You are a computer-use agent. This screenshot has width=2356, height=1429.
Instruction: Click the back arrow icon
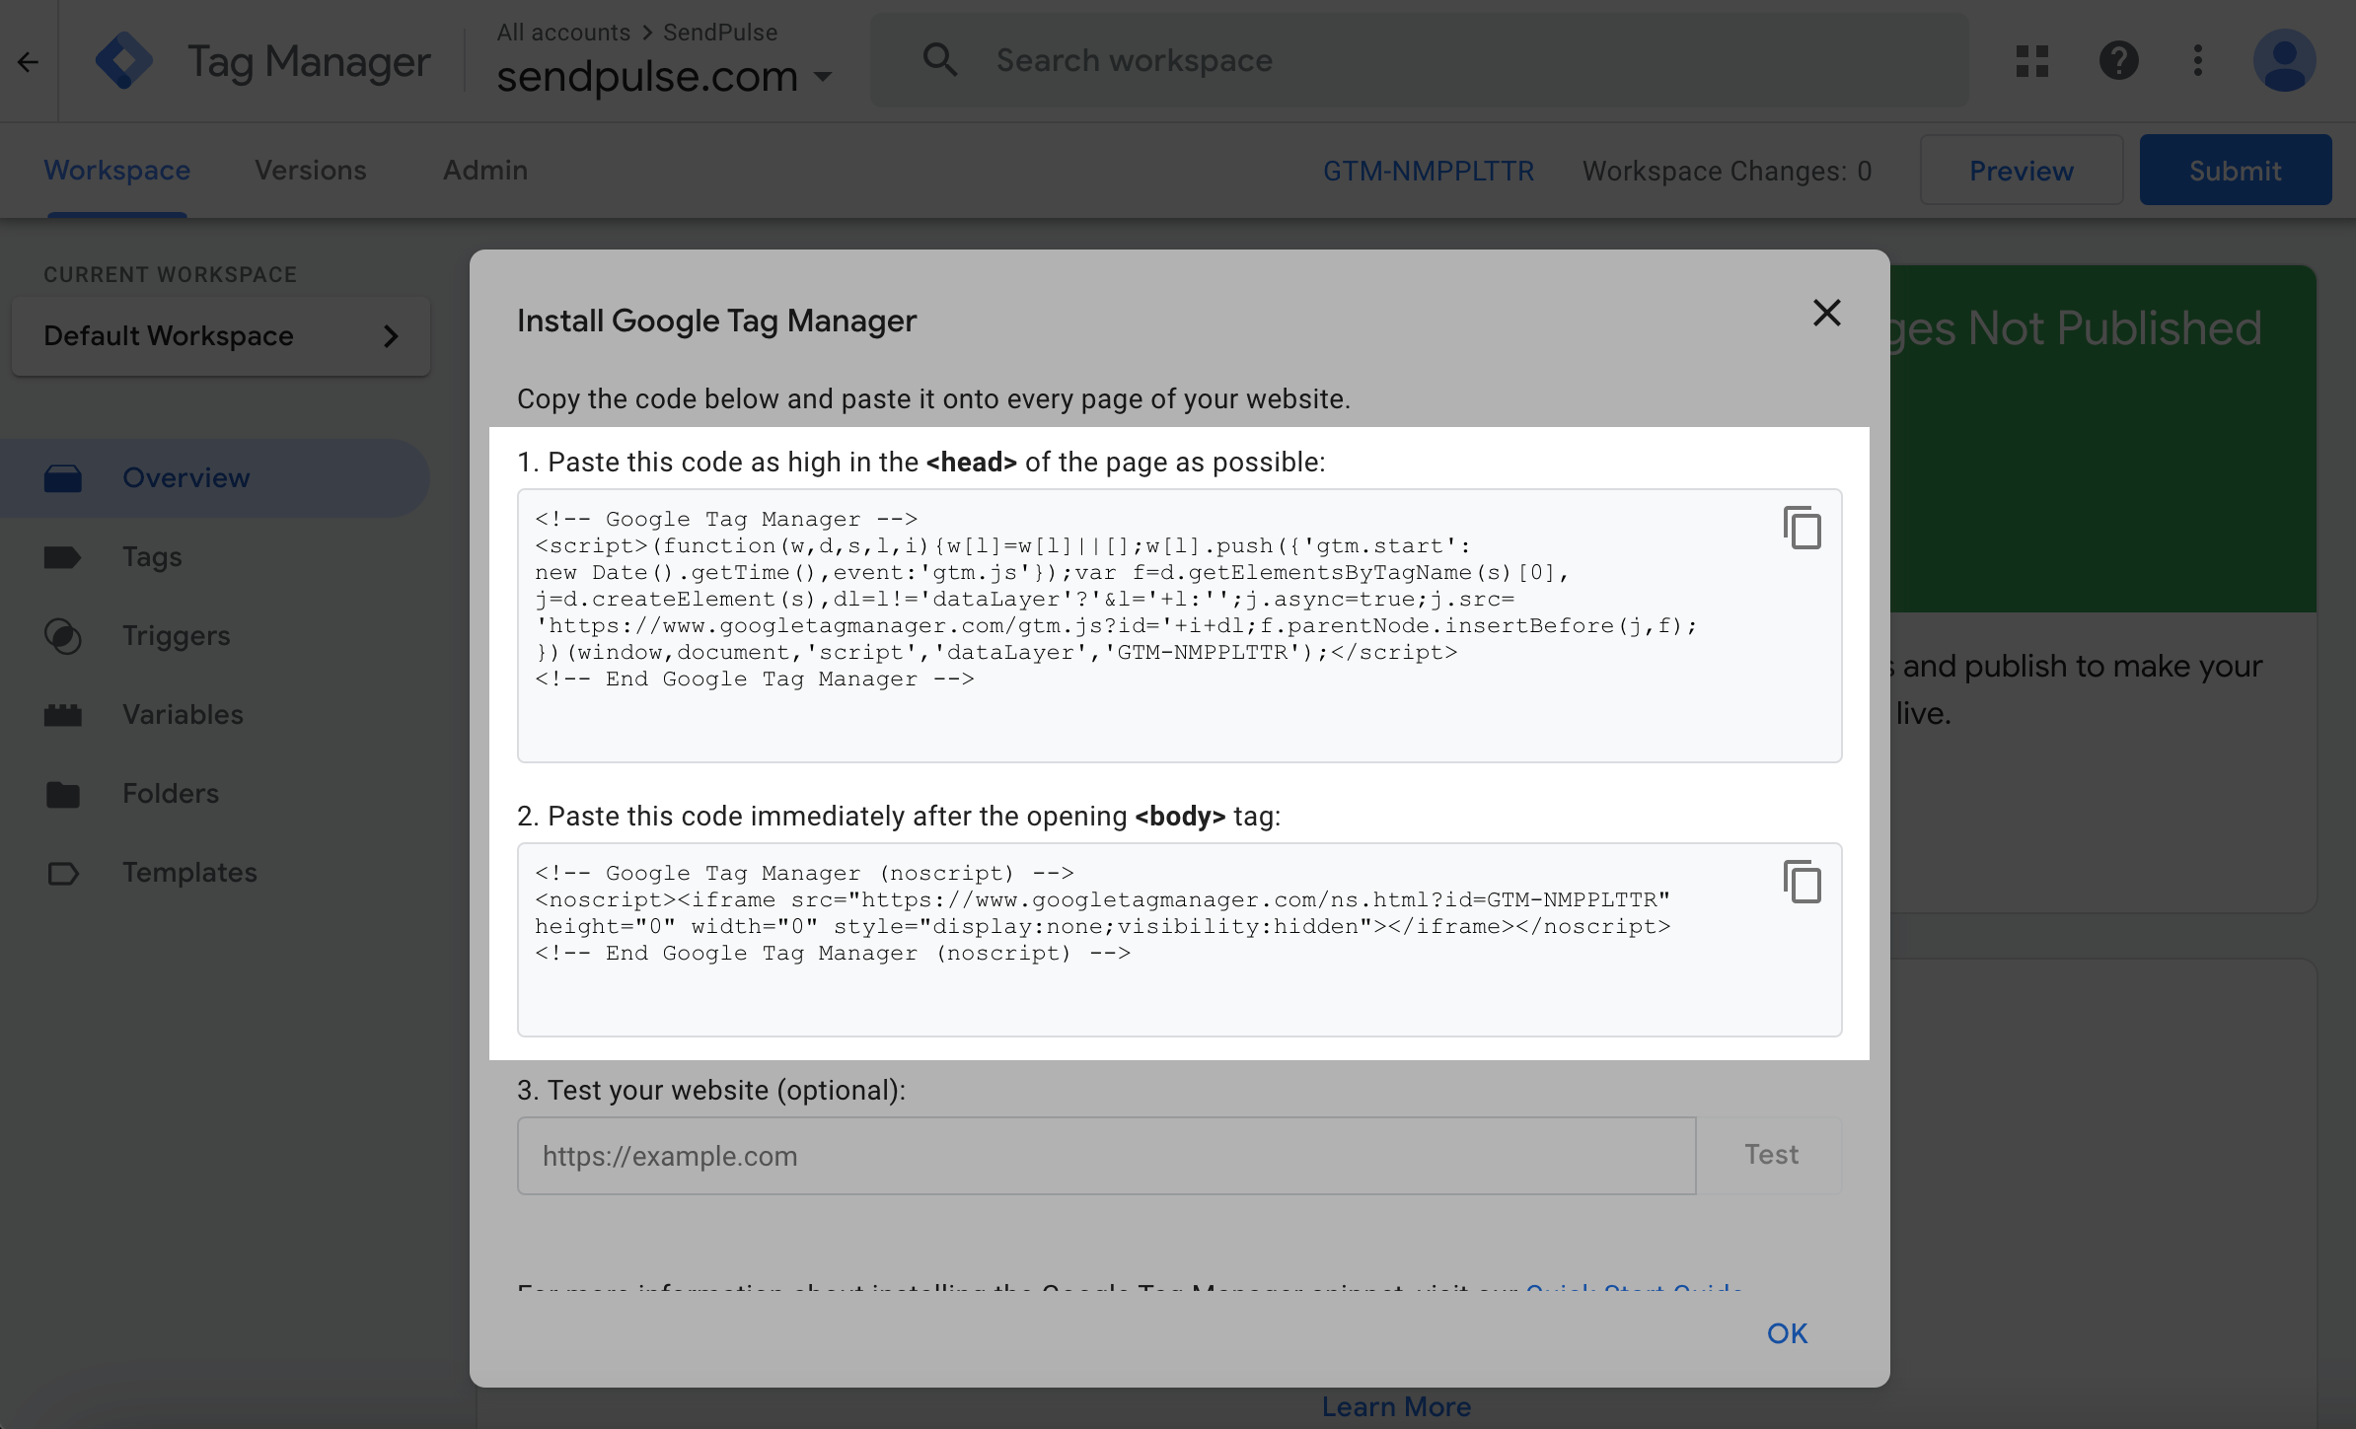[28, 62]
